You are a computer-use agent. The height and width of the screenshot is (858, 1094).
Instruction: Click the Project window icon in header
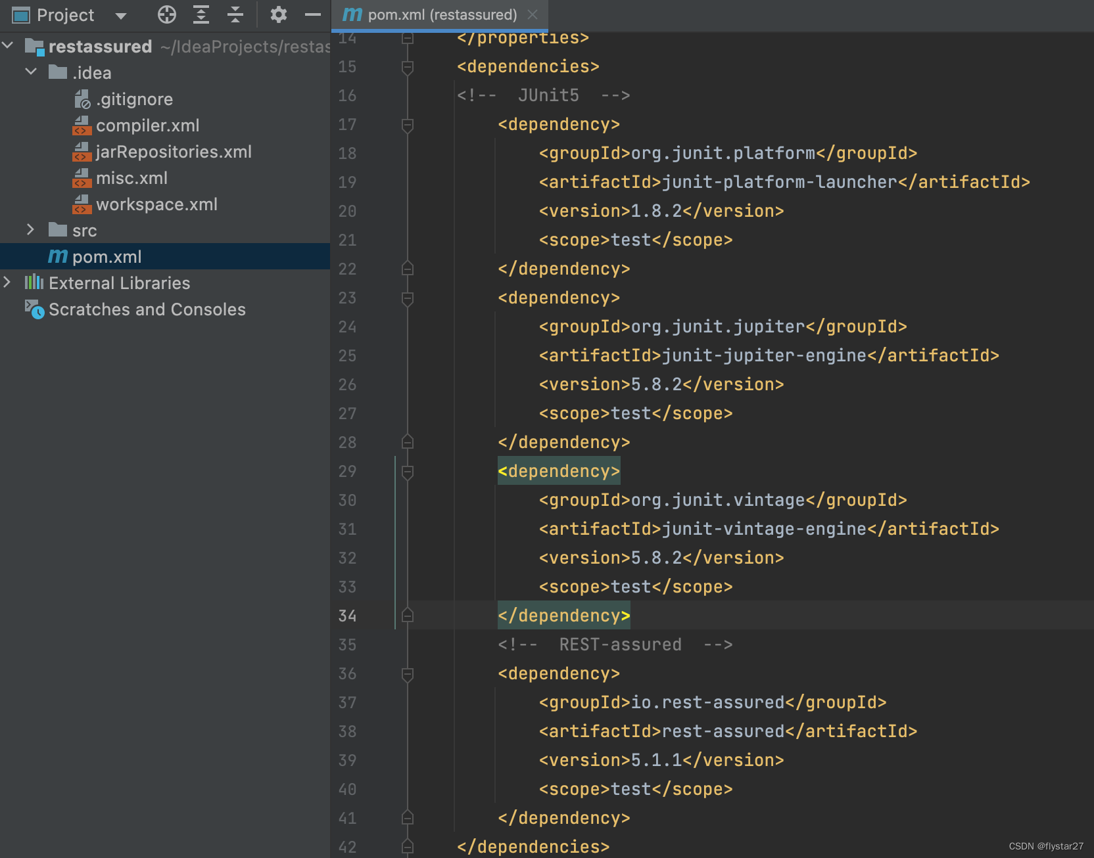pyautogui.click(x=21, y=15)
